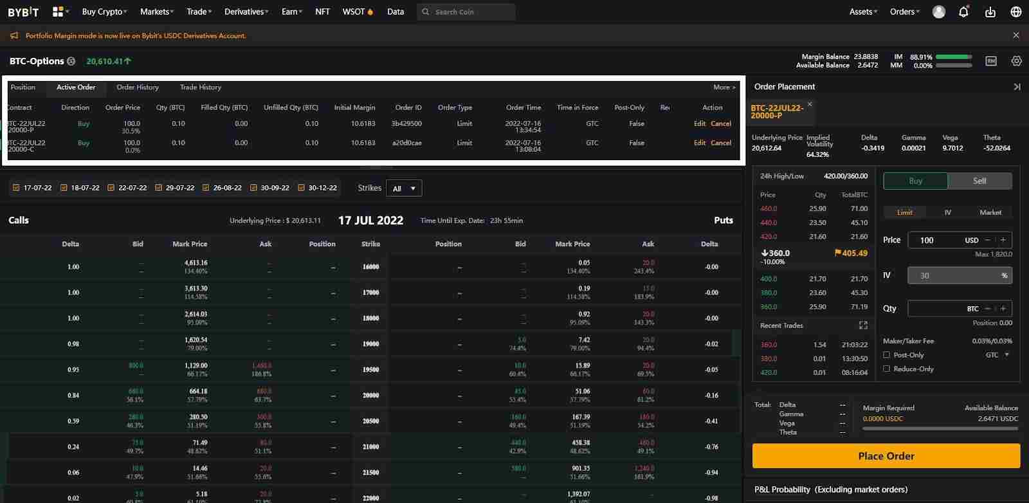Toggle the 22-07-22 expiry checkbox
This screenshot has height=503, width=1029.
pyautogui.click(x=111, y=188)
